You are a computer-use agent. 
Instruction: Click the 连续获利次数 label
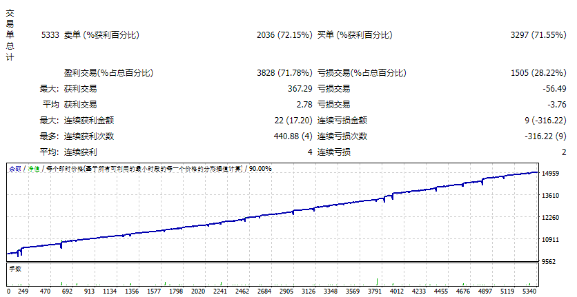pos(88,136)
